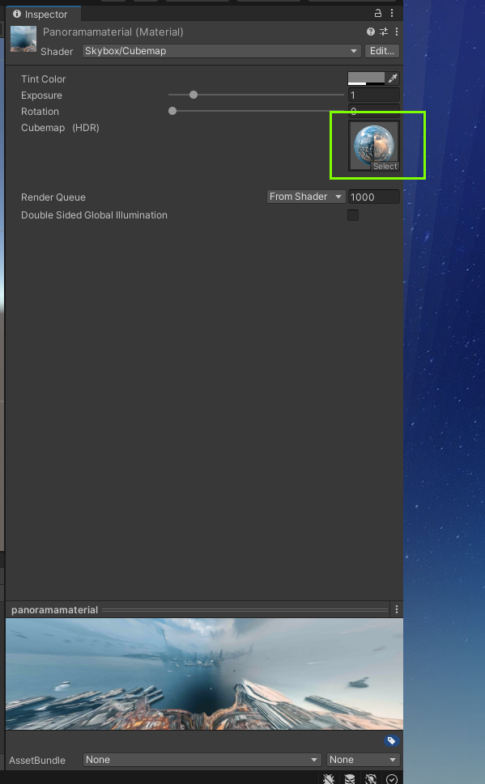Click Panoramamaterial material thumbnail icon
This screenshot has width=485, height=784.
click(23, 39)
